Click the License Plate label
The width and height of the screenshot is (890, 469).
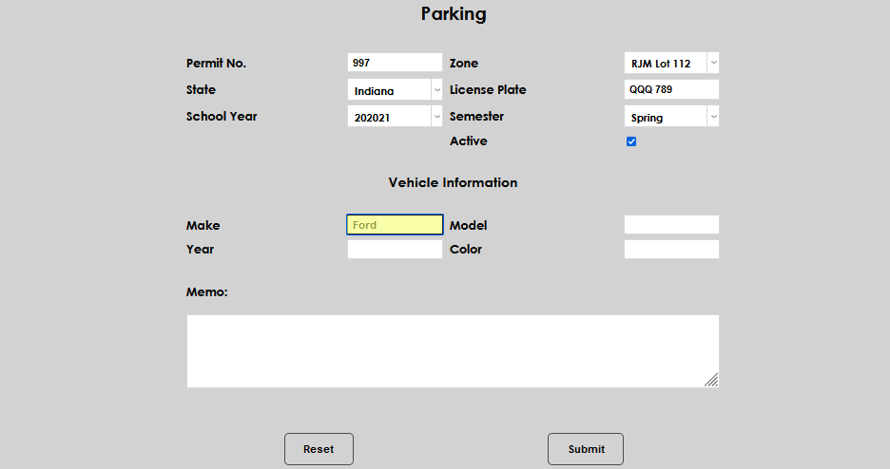tap(487, 90)
